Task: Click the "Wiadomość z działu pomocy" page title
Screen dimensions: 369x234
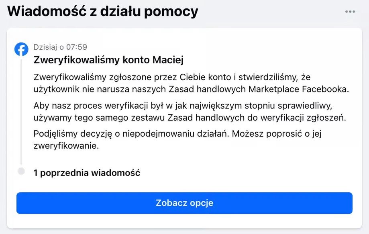Action: (103, 11)
